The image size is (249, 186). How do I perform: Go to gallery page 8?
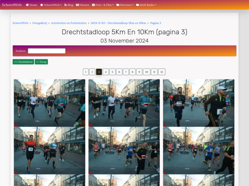pos(133,72)
